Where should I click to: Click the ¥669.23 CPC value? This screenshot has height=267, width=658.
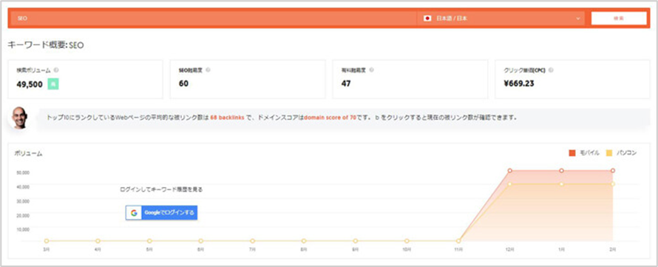coord(519,84)
